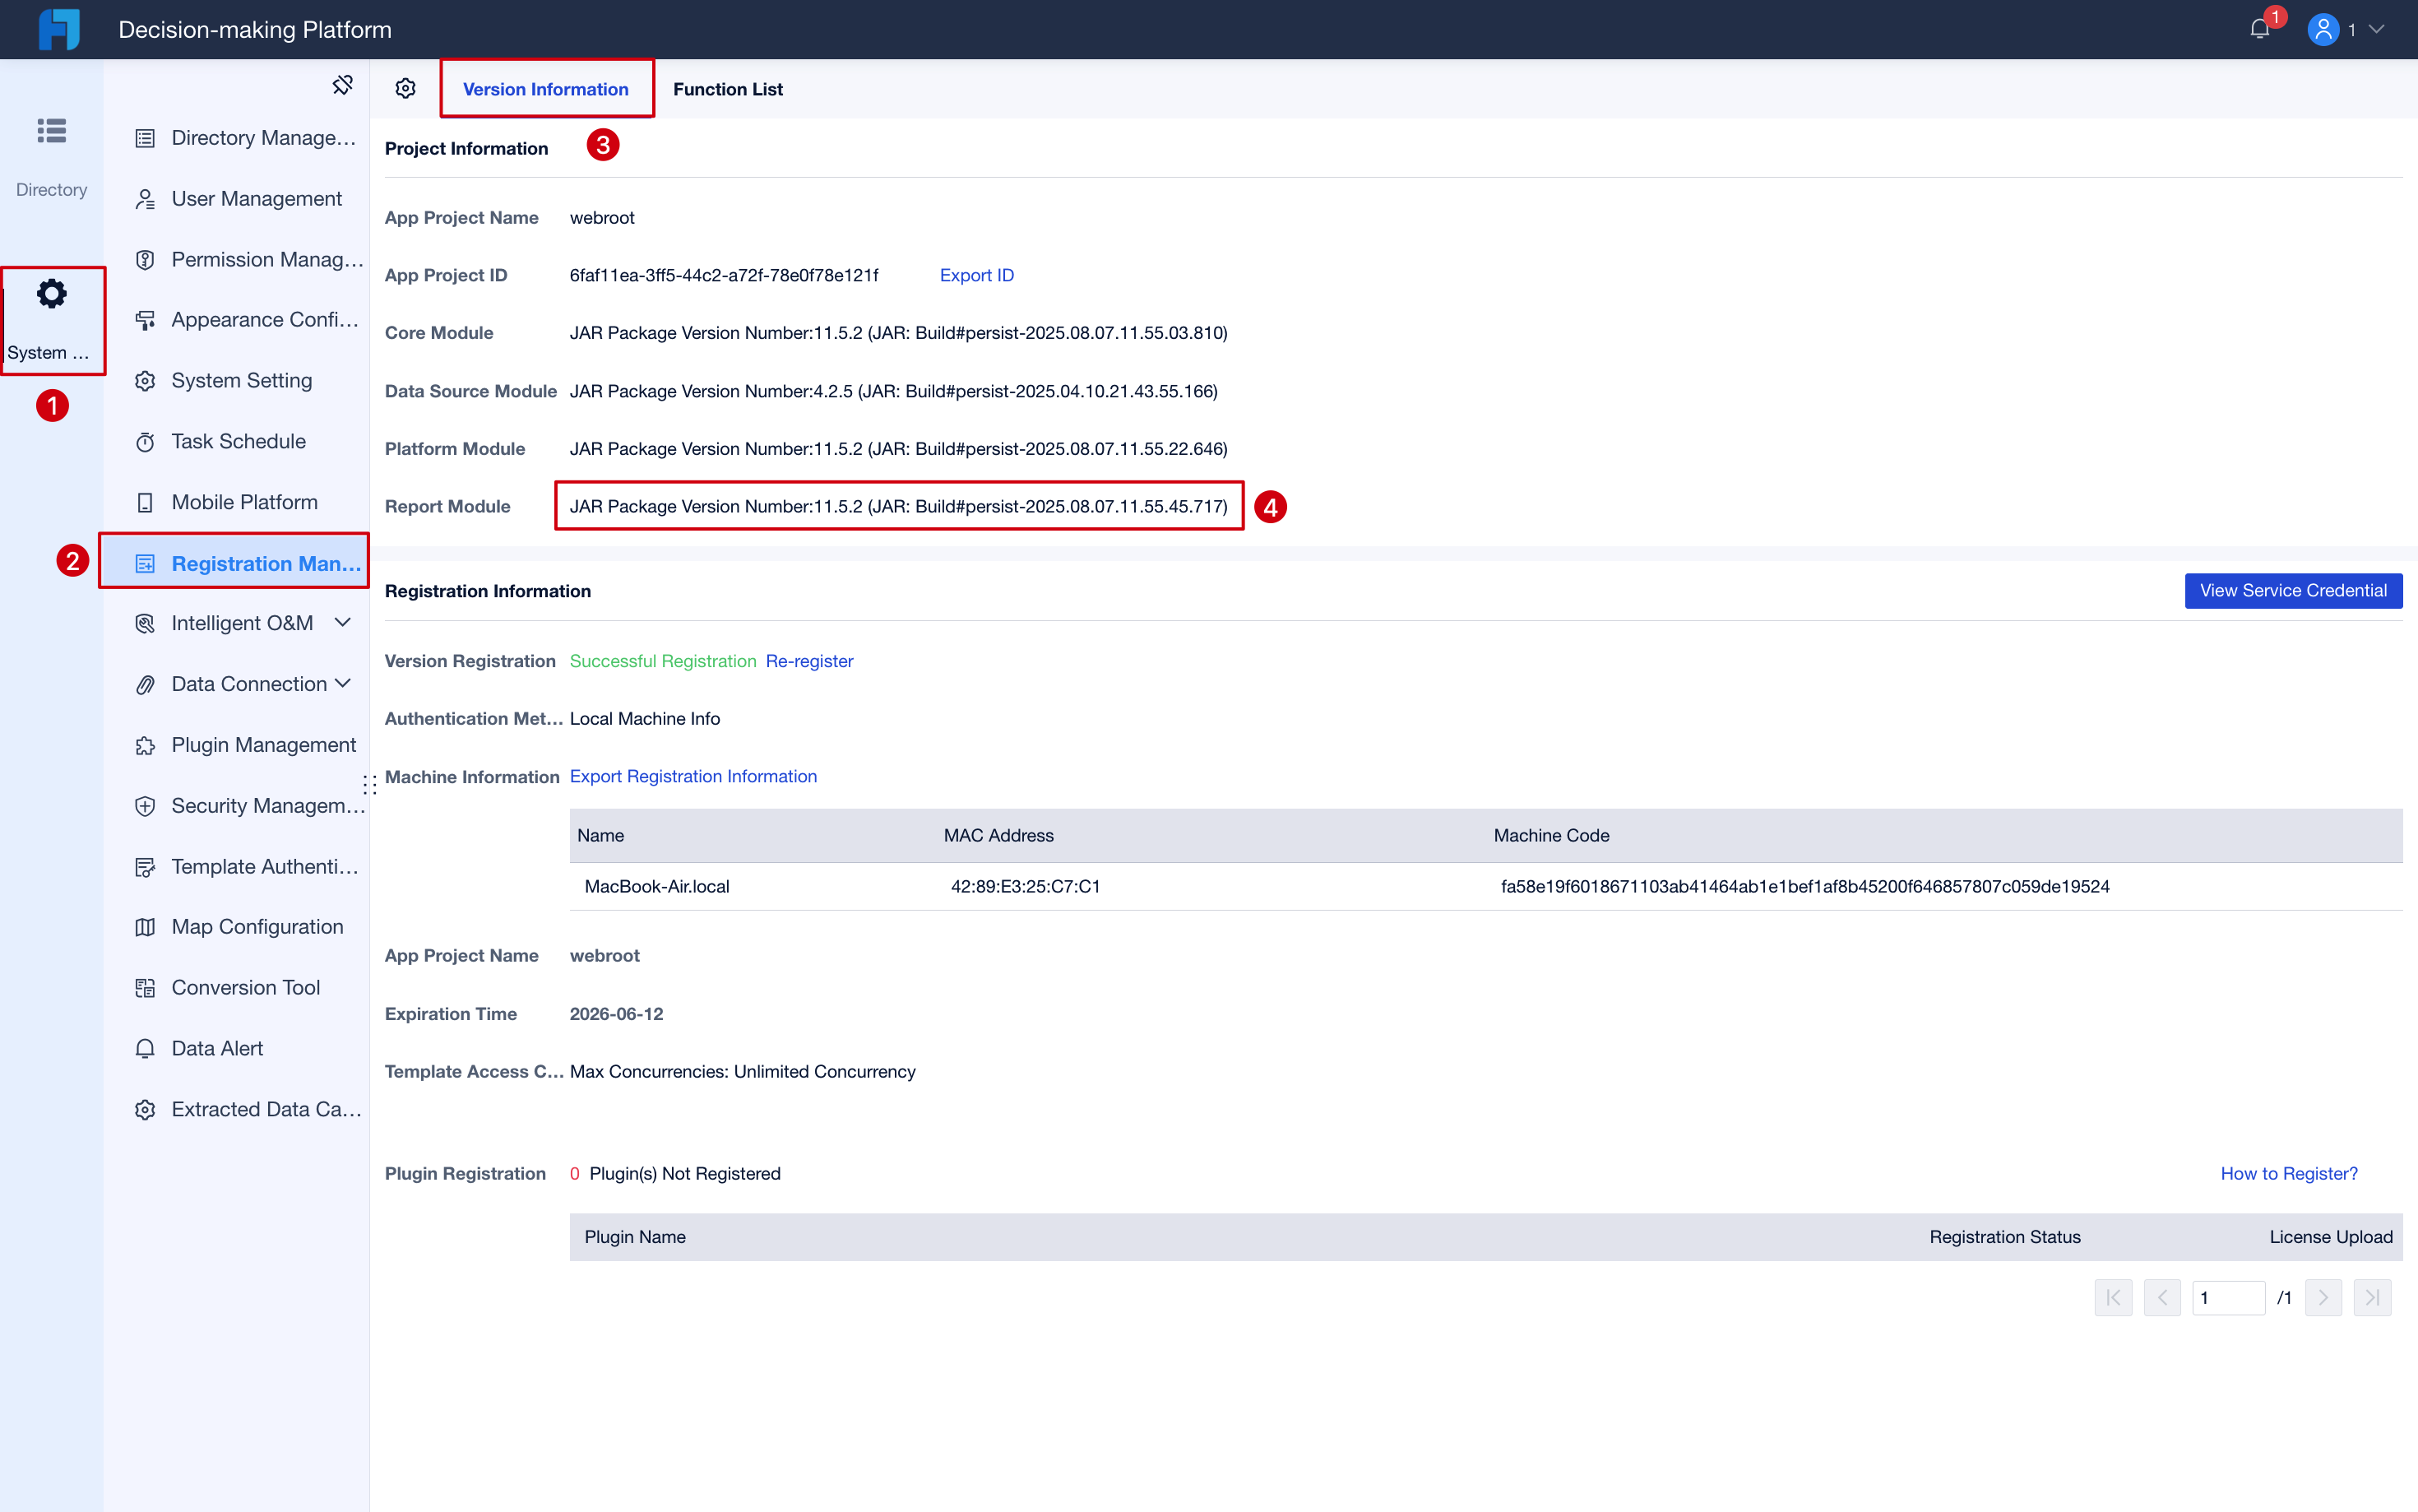Click Export Registration Information link
Image resolution: width=2418 pixels, height=1512 pixels.
pyautogui.click(x=693, y=777)
